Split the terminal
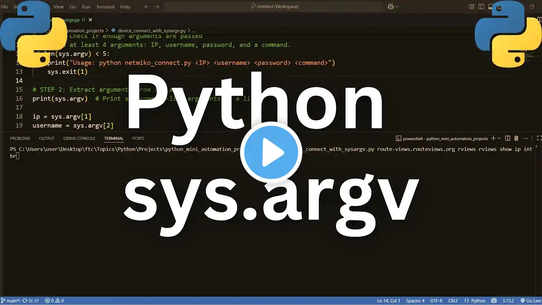The width and height of the screenshot is (542, 305). pyautogui.click(x=508, y=138)
